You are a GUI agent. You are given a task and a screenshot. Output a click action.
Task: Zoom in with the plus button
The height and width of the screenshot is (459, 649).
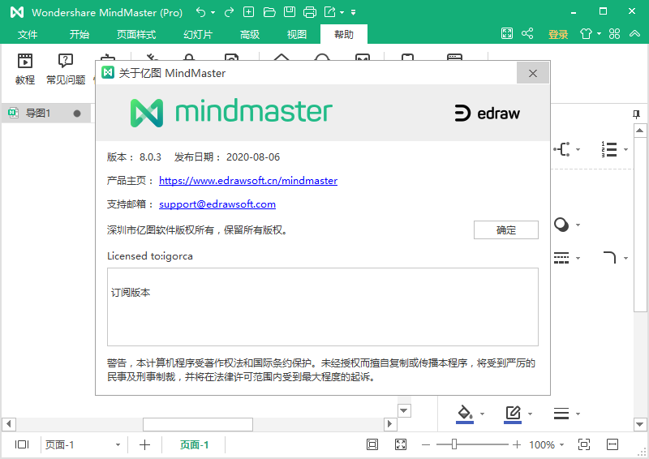pos(517,445)
